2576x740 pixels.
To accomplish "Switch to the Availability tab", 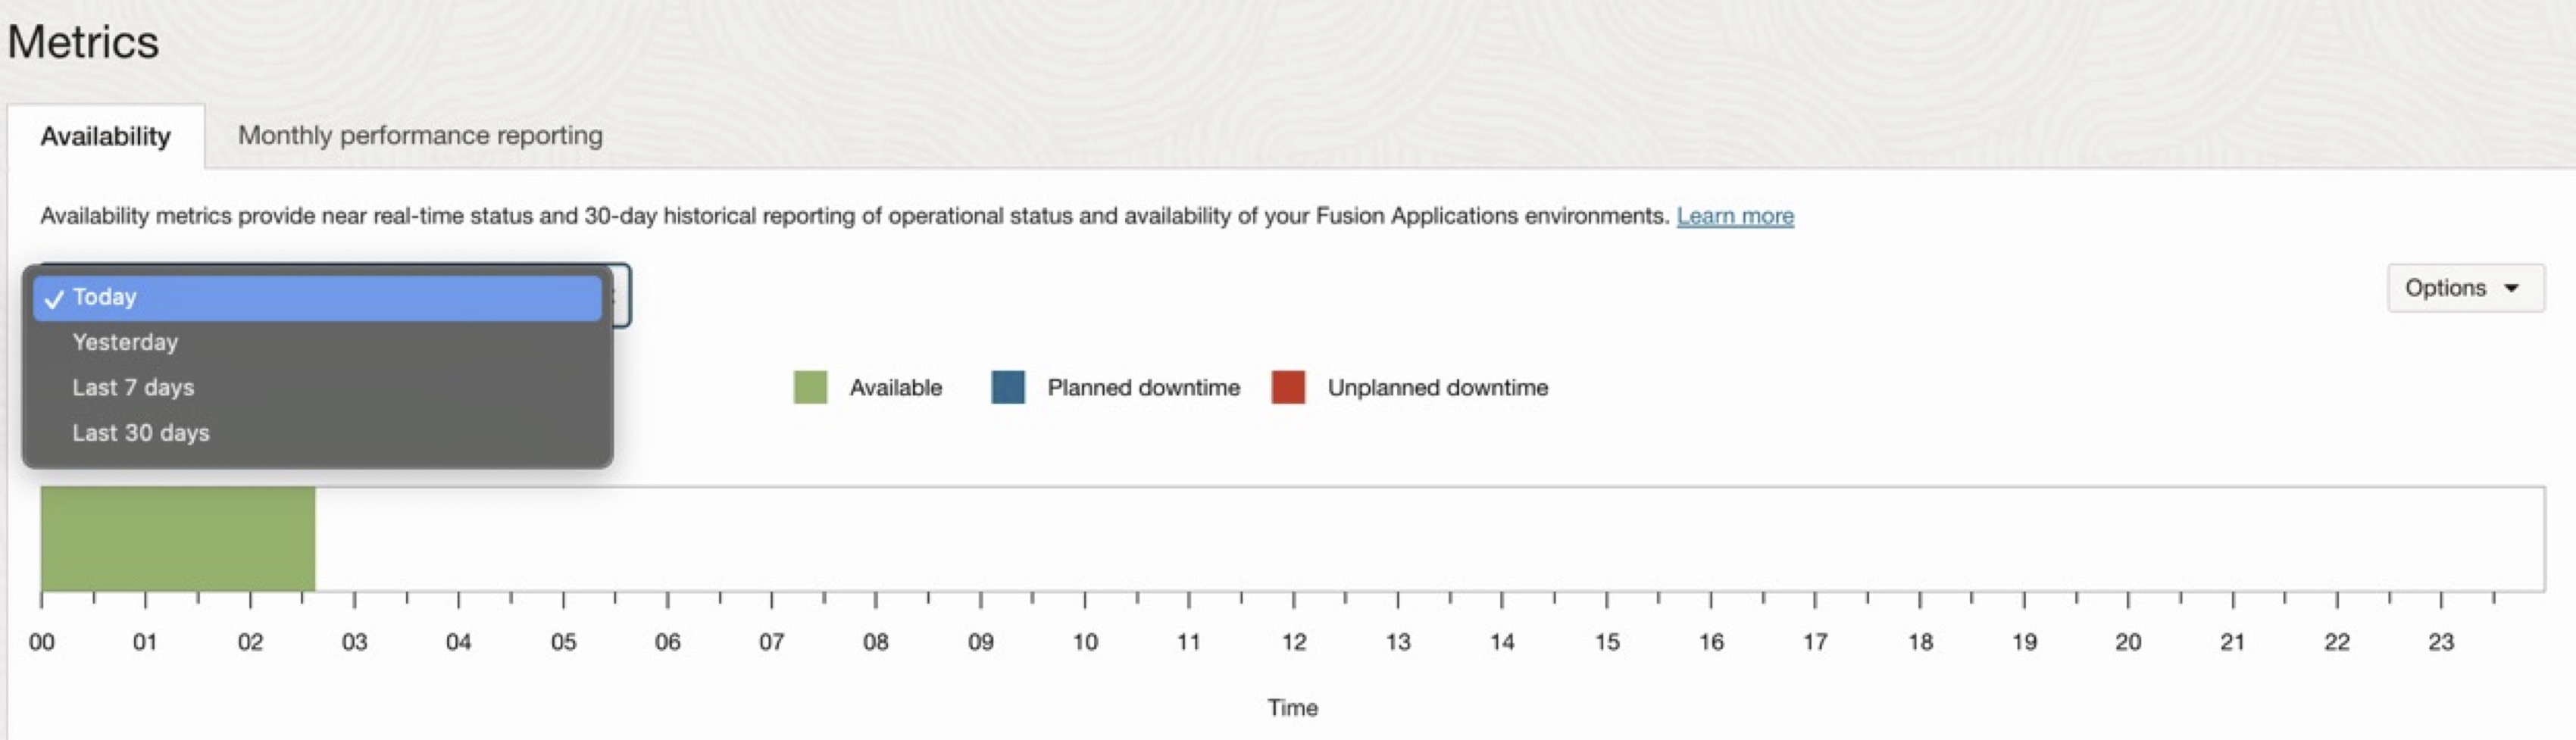I will coord(105,136).
